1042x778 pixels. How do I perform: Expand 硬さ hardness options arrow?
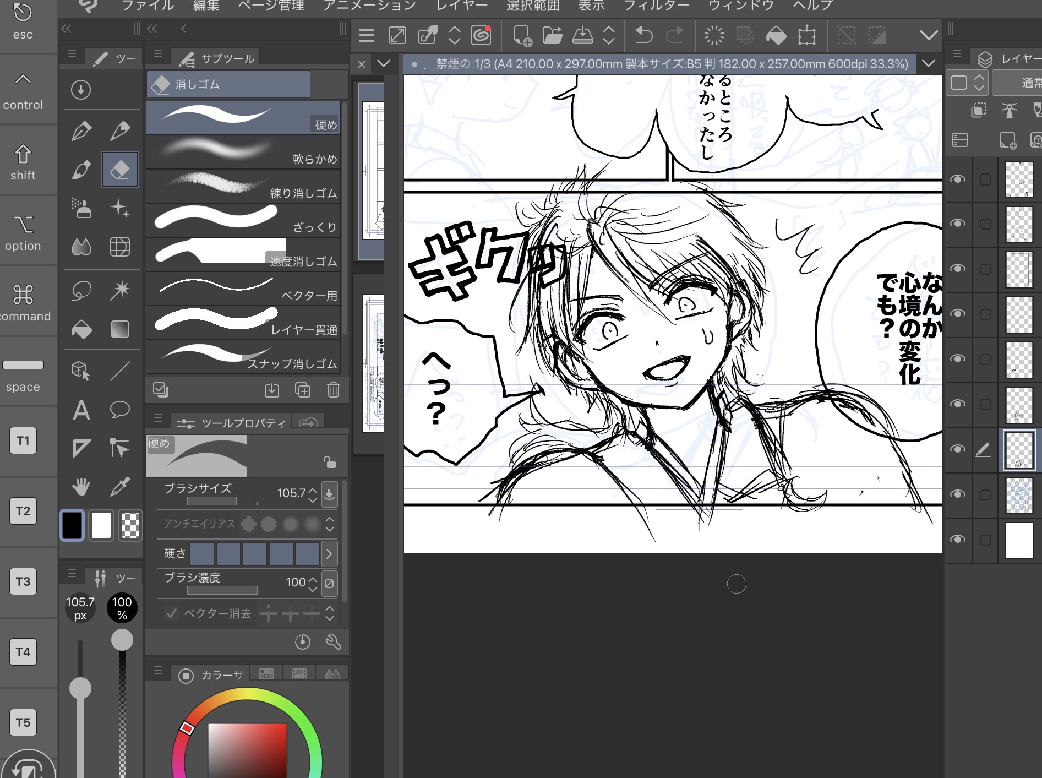[x=329, y=553]
